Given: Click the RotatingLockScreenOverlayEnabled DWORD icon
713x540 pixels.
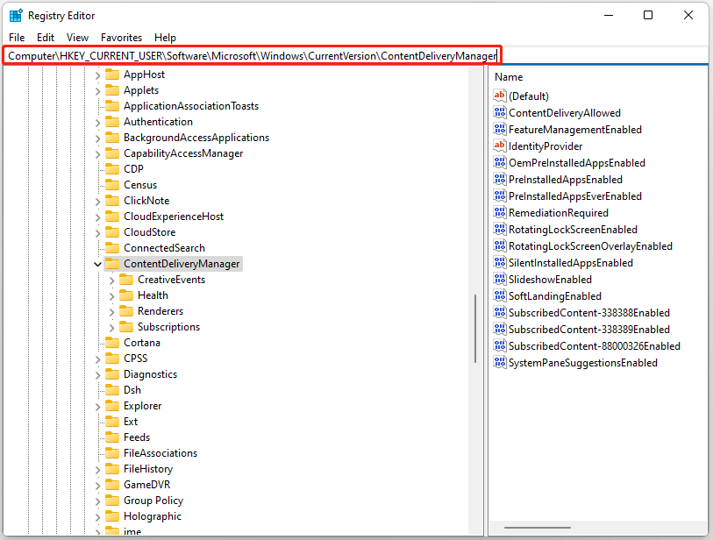Looking at the screenshot, I should [500, 245].
